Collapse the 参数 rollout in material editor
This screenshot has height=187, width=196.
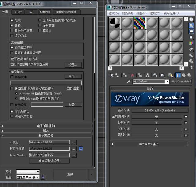[150, 89]
